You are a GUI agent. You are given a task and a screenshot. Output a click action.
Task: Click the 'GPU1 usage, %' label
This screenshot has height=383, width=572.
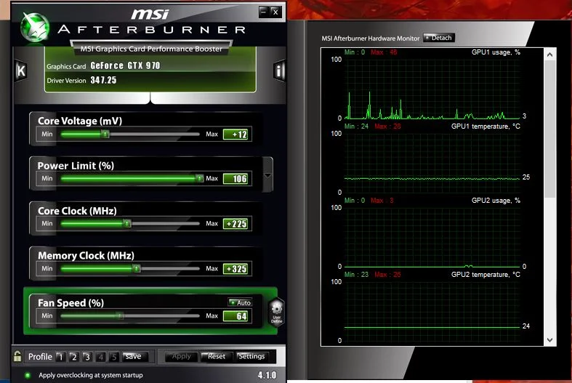tap(496, 52)
